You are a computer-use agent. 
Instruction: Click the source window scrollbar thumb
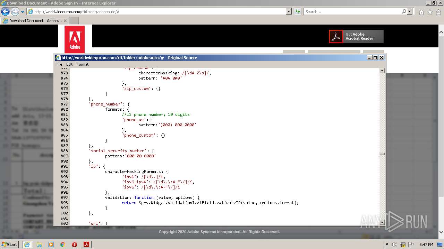(382, 154)
